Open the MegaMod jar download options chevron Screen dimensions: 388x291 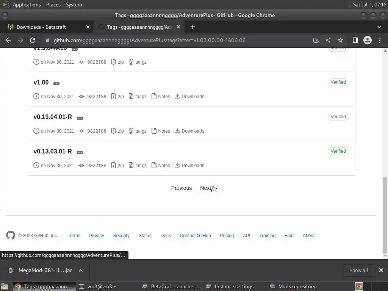point(81,271)
